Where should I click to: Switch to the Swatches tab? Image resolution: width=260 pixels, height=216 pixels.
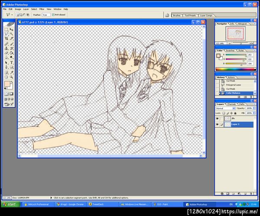(230, 51)
